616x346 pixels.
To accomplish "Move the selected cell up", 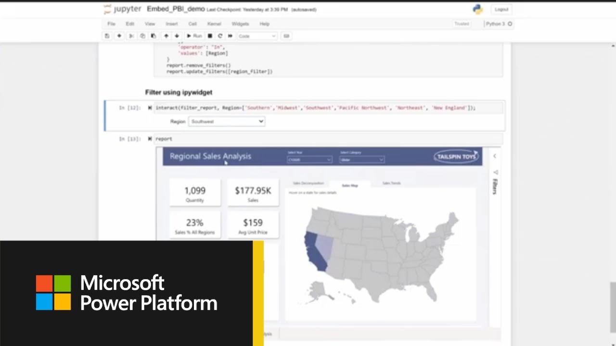I will (x=166, y=36).
